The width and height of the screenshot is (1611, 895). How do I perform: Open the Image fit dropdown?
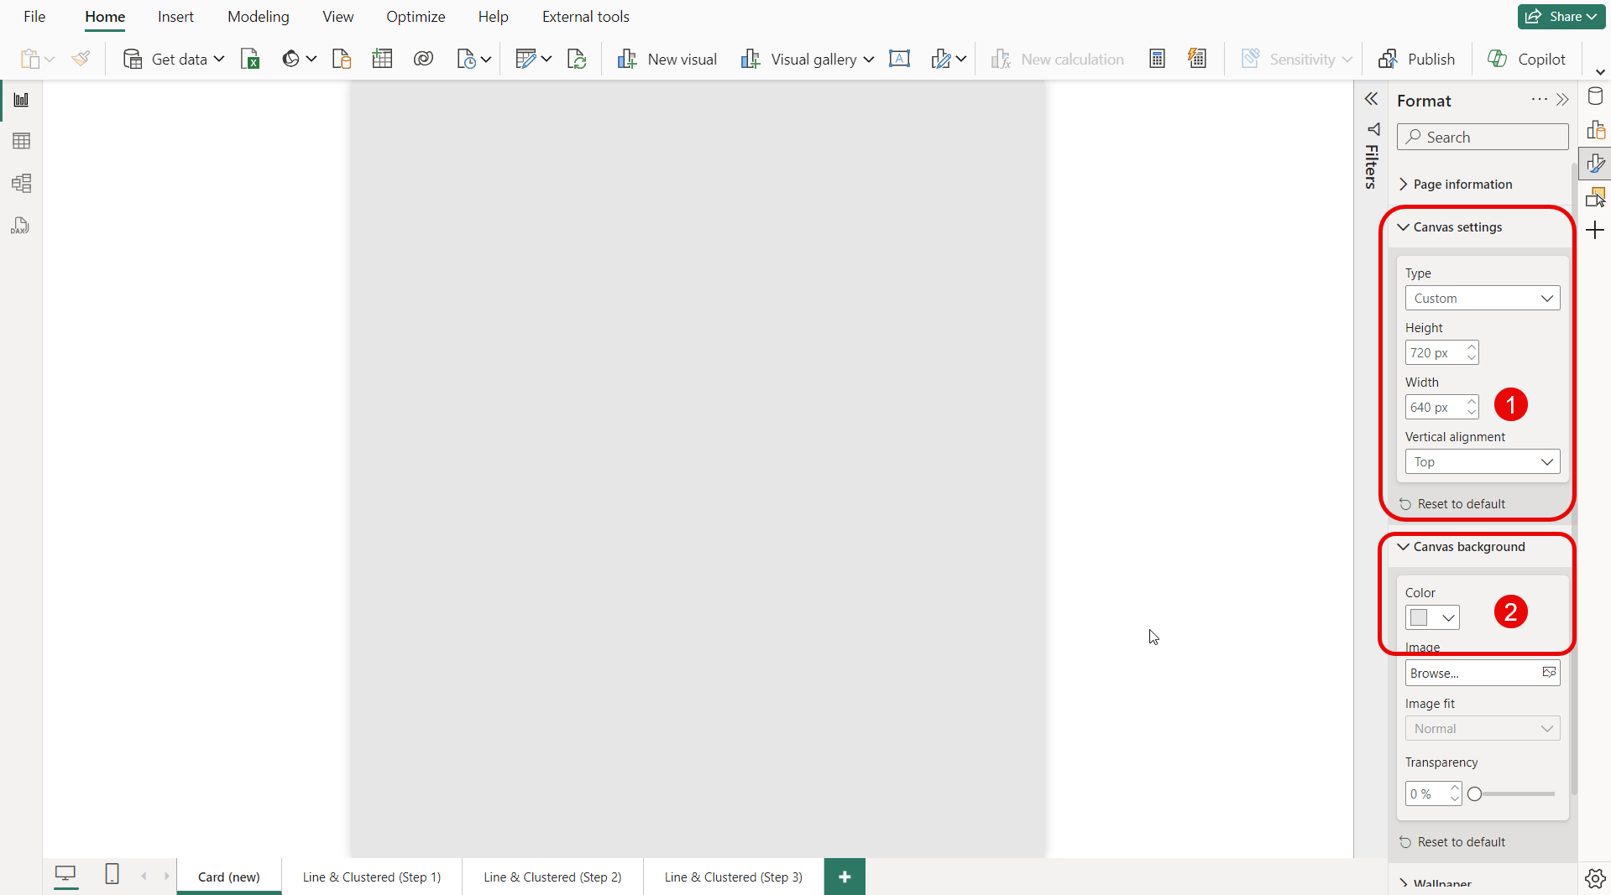1483,729
